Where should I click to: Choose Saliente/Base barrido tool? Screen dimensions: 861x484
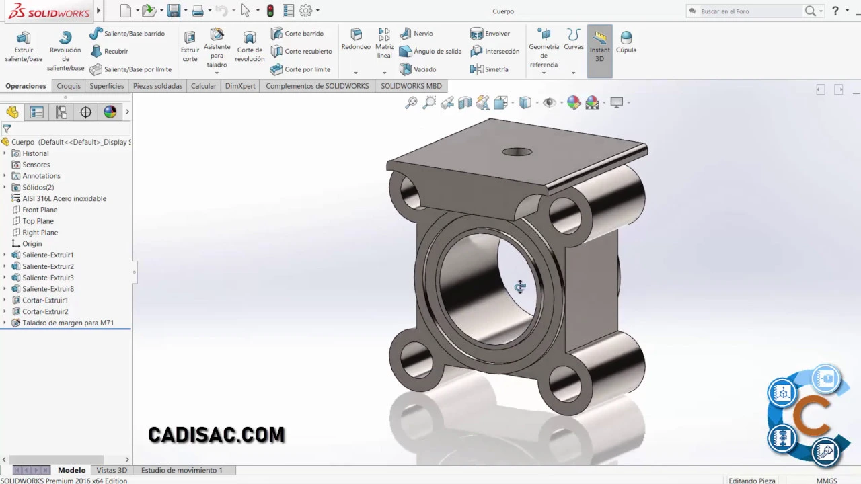point(127,34)
